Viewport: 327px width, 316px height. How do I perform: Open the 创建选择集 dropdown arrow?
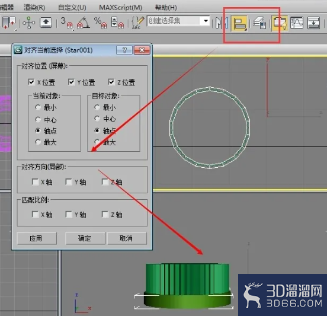(x=206, y=21)
